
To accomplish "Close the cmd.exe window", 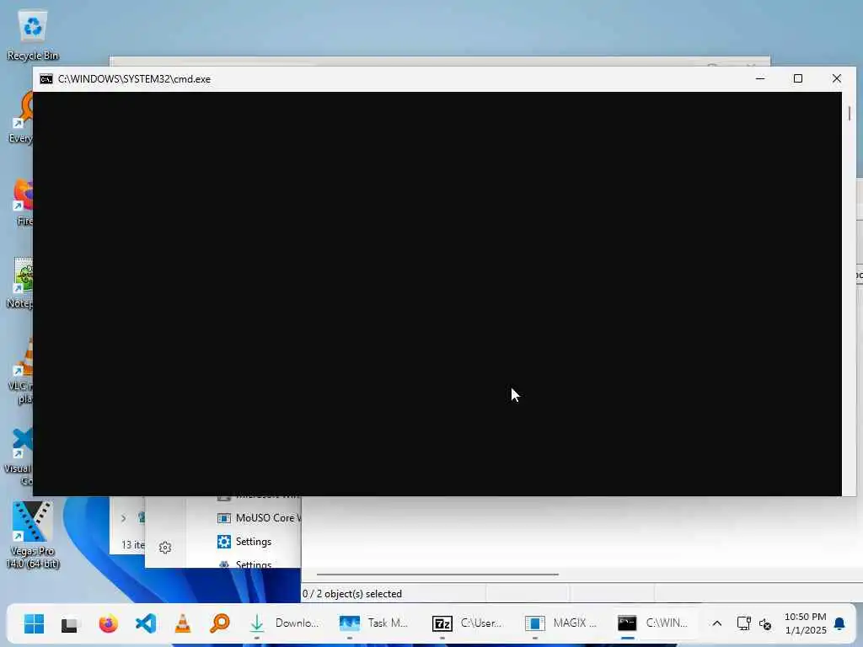I will click(837, 78).
